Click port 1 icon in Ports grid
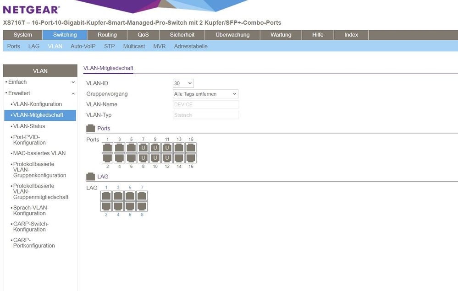 point(107,148)
